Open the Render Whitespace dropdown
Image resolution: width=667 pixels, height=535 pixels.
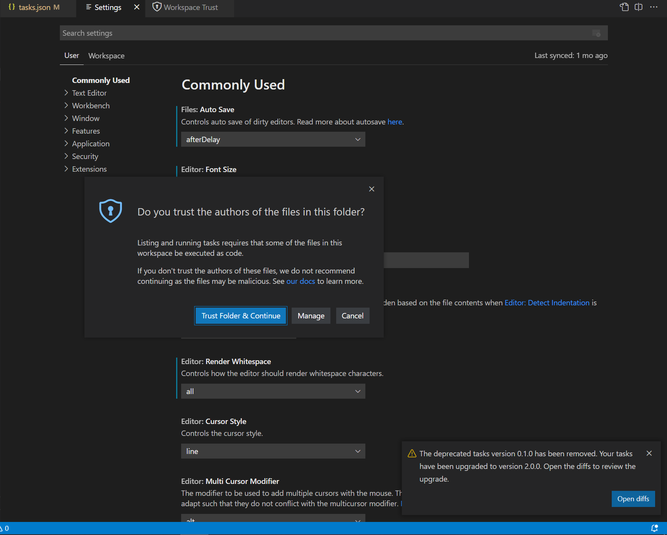[x=273, y=391]
